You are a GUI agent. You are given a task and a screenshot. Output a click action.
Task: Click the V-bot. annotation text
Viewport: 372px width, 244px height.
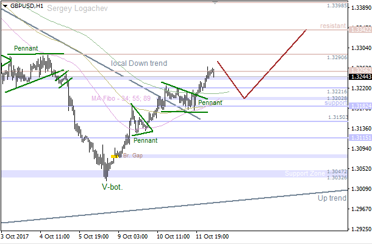click(x=112, y=187)
